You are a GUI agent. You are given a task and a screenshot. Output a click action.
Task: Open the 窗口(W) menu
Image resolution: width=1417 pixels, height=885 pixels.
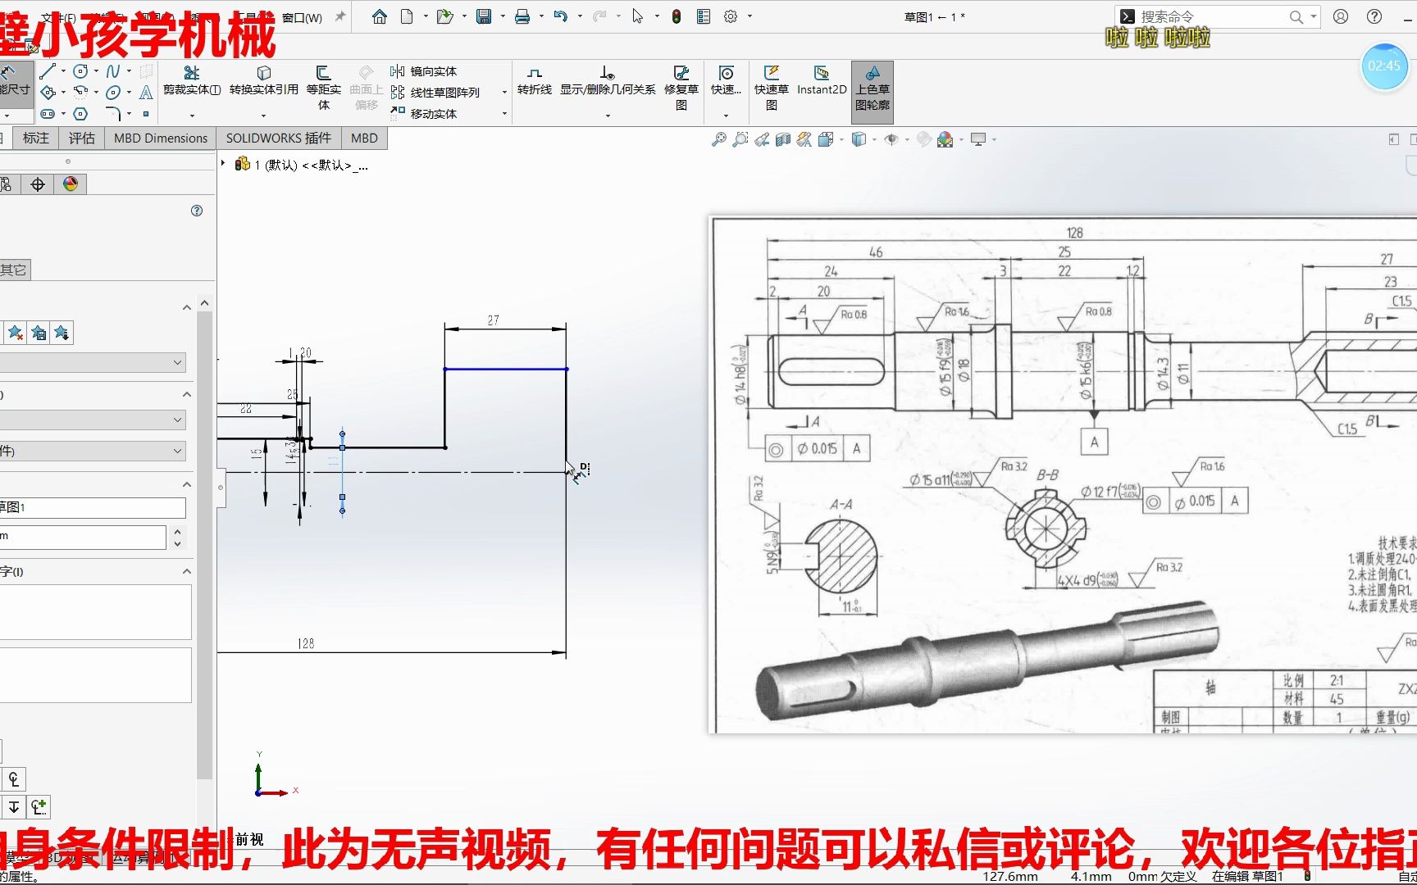point(302,17)
